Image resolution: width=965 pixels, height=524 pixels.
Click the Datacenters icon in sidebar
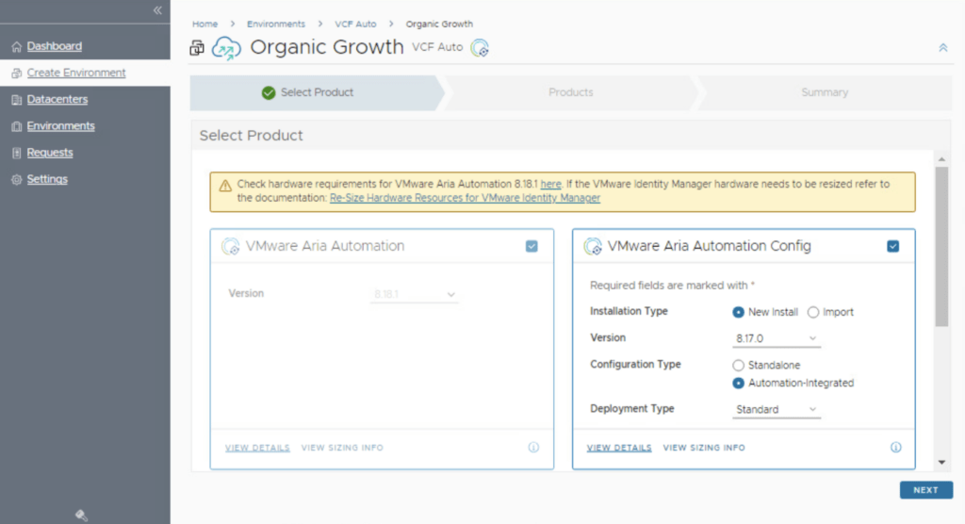pyautogui.click(x=17, y=100)
